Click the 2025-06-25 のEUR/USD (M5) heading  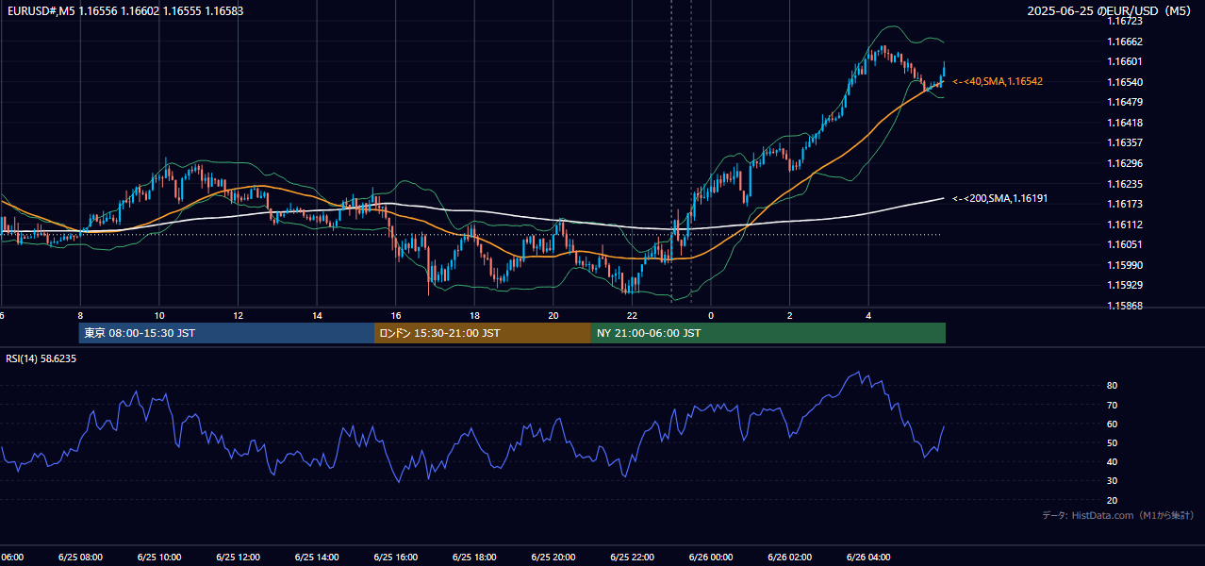1110,10
